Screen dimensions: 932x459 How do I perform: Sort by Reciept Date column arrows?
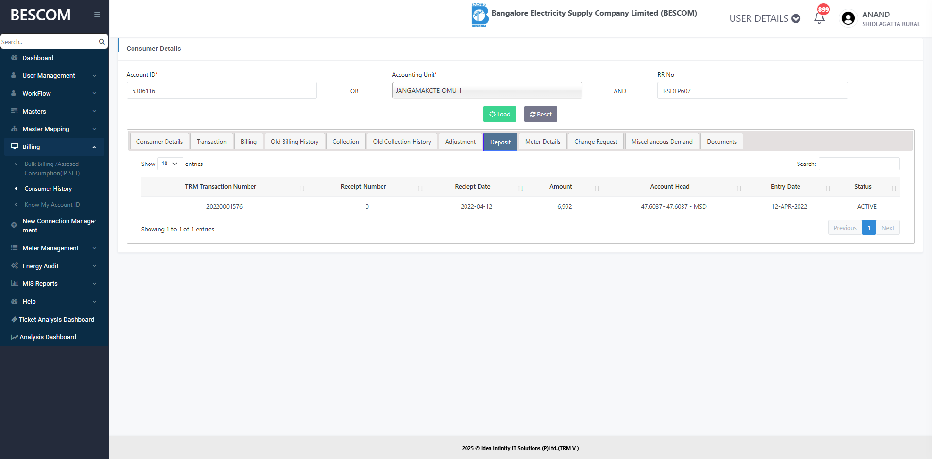click(x=520, y=188)
